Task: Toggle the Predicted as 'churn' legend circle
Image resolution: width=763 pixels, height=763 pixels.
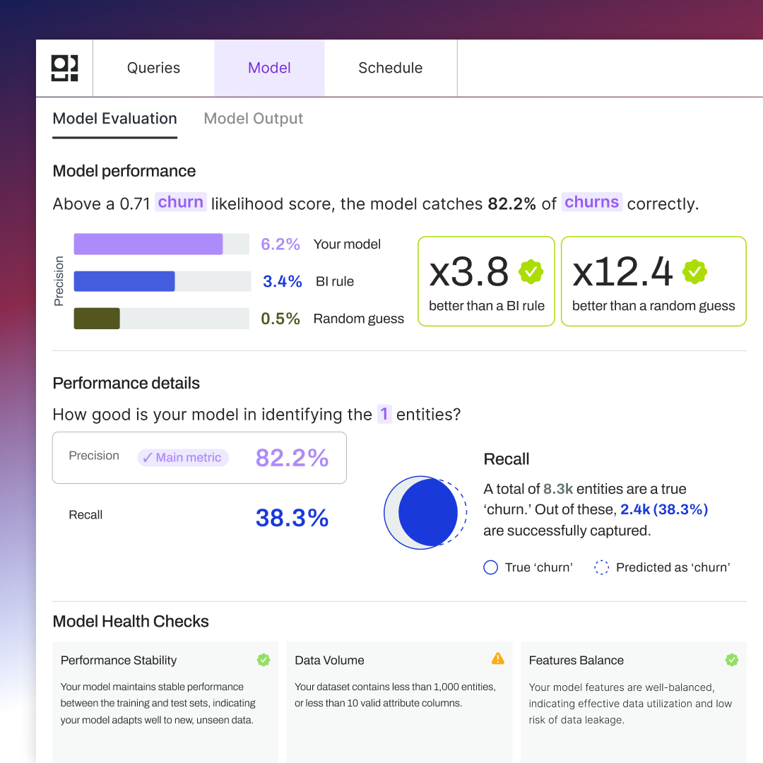Action: coord(601,567)
